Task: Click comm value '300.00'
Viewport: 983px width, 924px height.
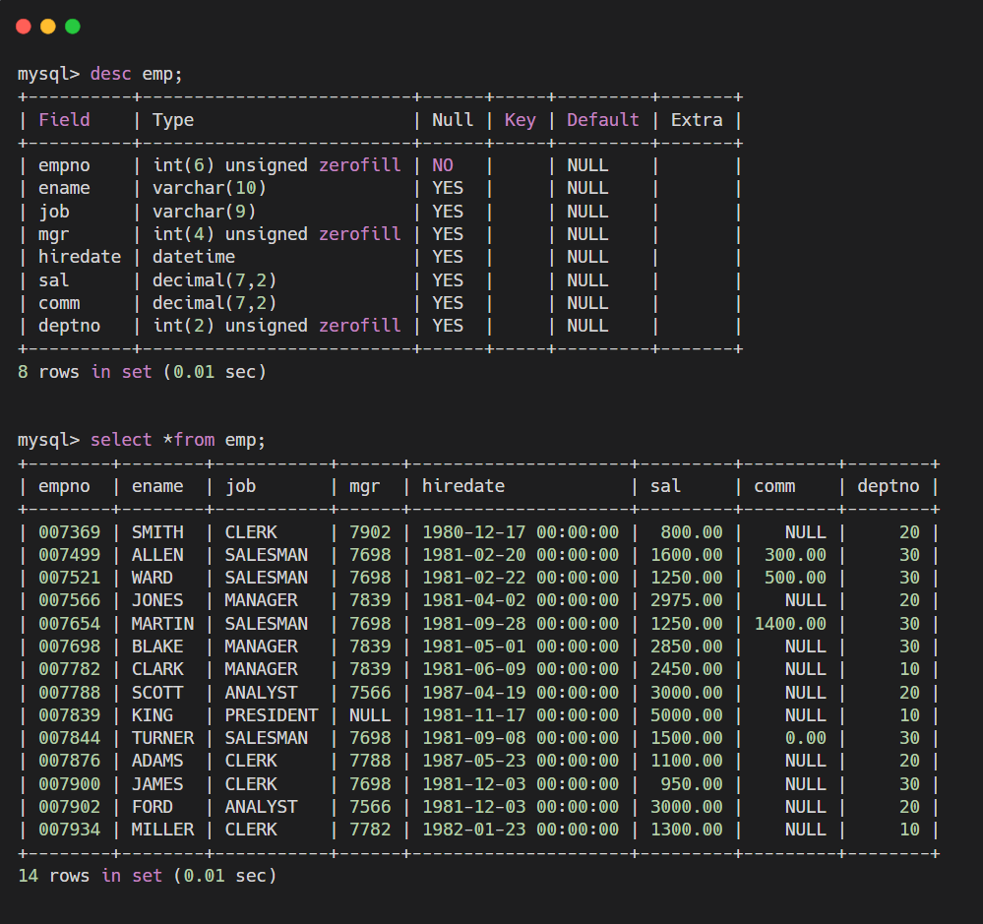Action: coord(795,555)
